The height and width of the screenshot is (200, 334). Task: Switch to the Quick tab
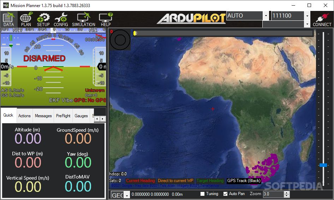tap(8, 115)
